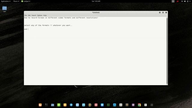This screenshot has width=192, height=108.
Task: Open the volume speaker icon
Action: [x=185, y=1]
